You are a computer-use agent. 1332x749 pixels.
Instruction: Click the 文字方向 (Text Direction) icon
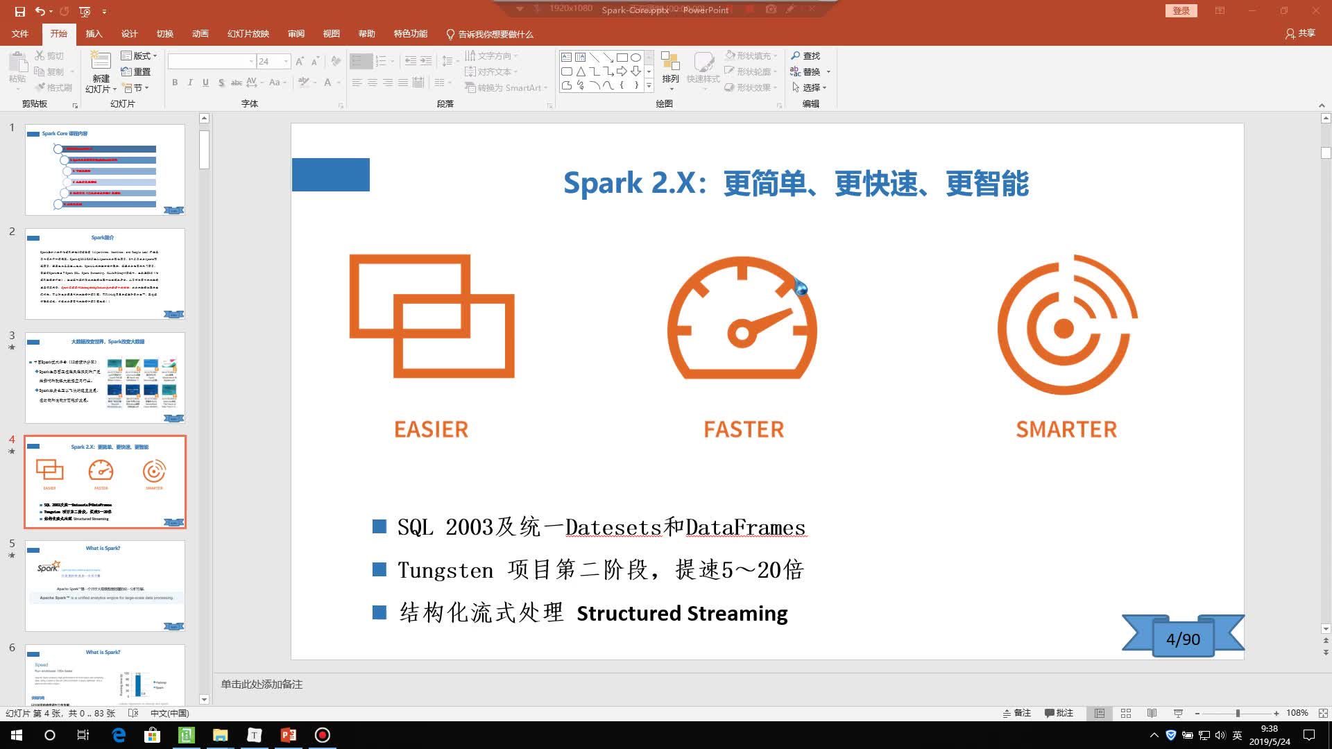(x=492, y=55)
